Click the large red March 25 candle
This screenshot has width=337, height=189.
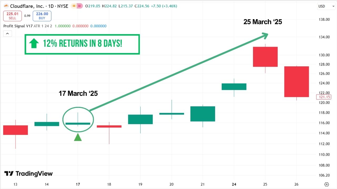[x=265, y=57]
